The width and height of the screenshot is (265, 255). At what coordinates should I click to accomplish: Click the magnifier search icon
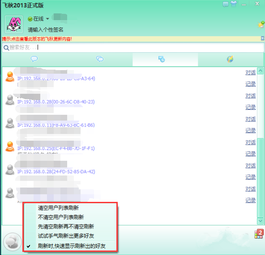tap(6, 48)
